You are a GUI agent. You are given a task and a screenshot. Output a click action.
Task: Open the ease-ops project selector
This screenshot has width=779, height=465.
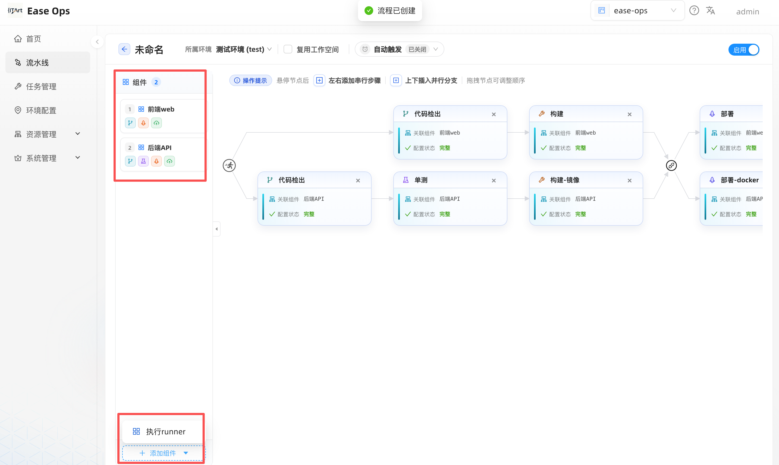click(x=637, y=11)
